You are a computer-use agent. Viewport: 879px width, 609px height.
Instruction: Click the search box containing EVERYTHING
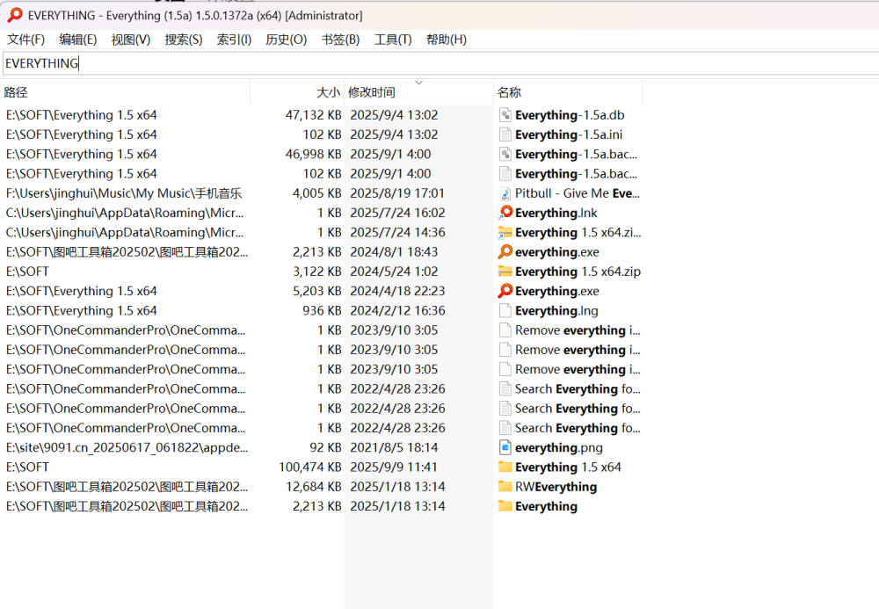pos(440,63)
